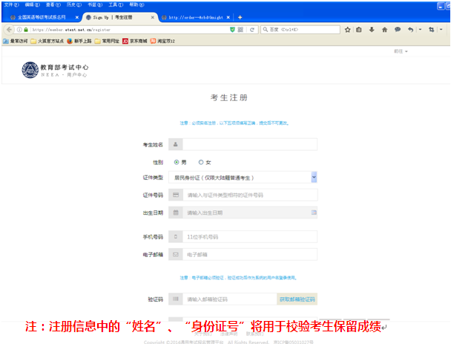Open the calendar icon in birth date field
451x344 pixels.
coord(313,212)
